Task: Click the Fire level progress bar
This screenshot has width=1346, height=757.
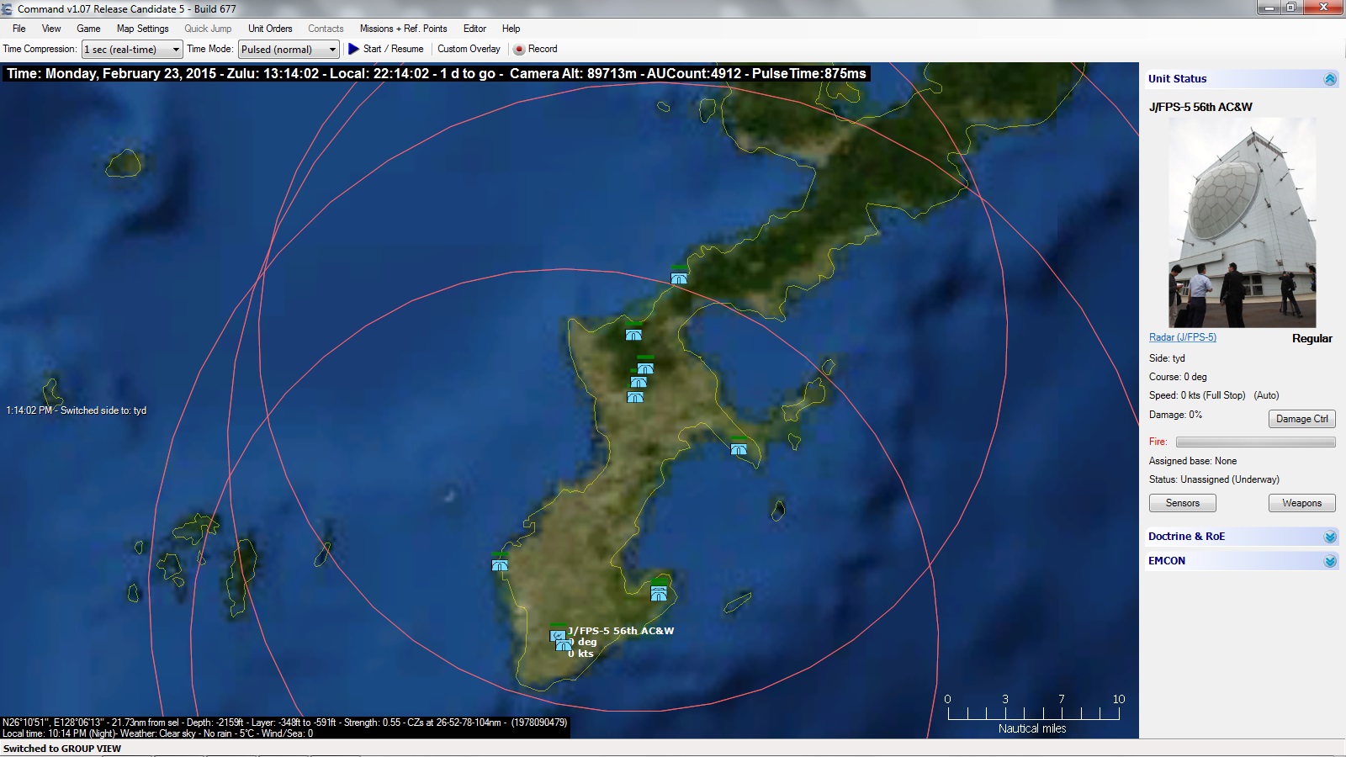Action: coord(1255,442)
